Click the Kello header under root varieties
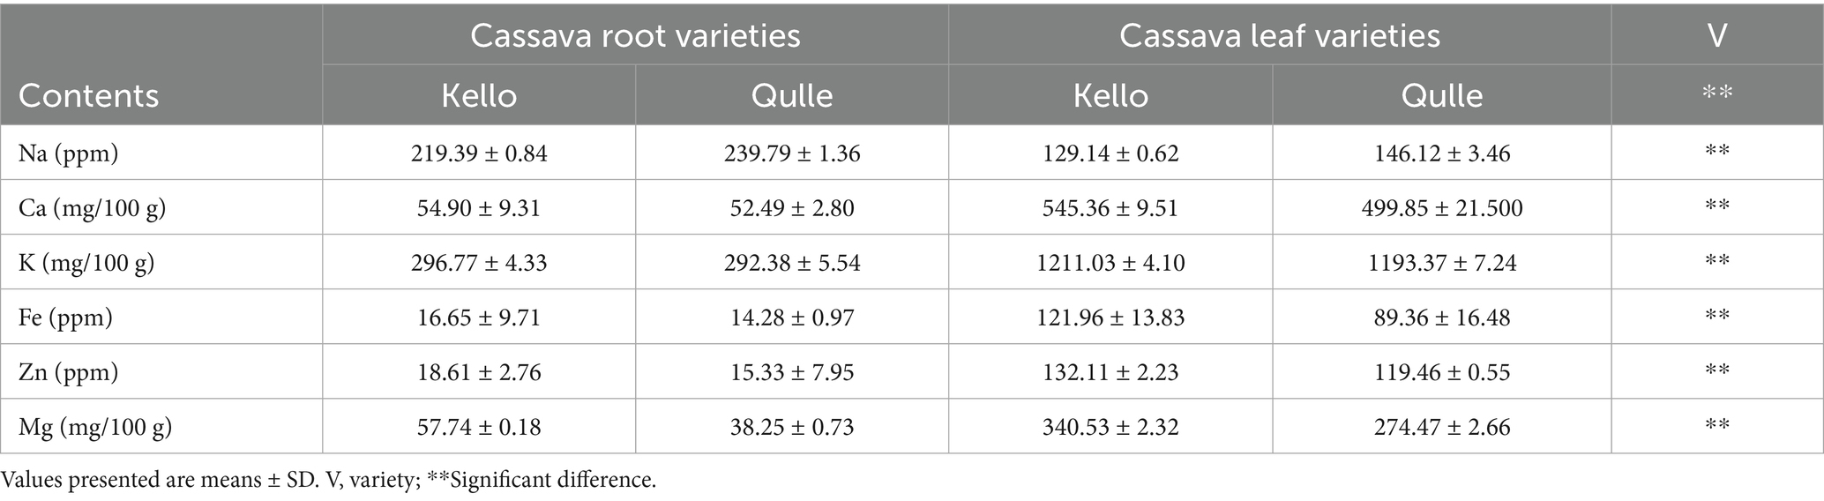 click(x=479, y=95)
